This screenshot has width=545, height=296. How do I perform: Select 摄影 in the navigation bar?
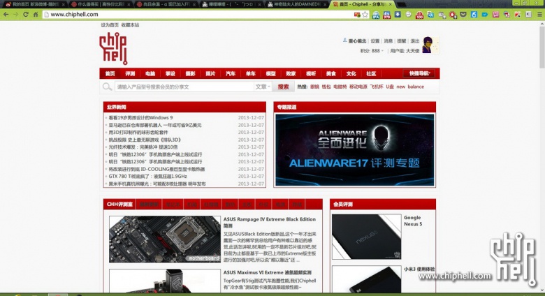point(191,74)
